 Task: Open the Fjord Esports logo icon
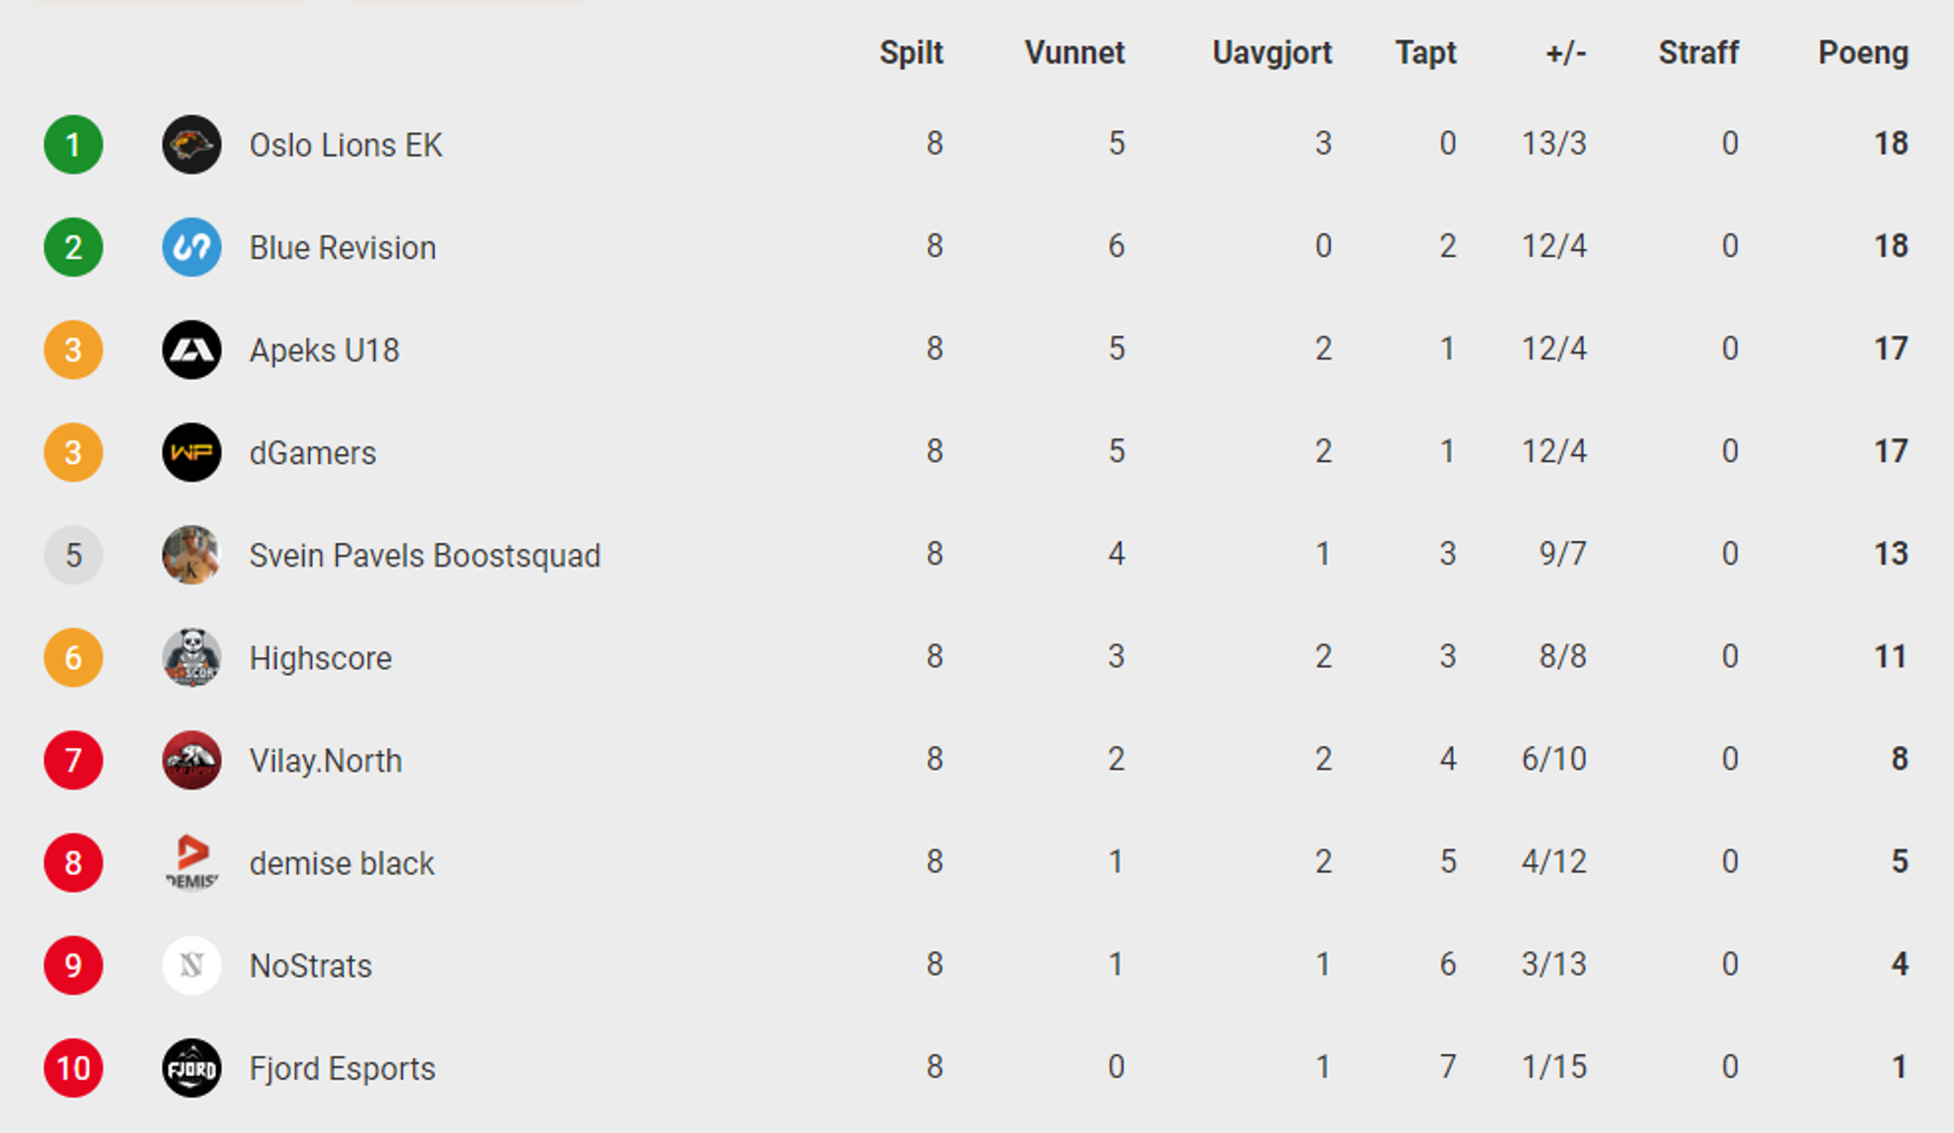point(191,1068)
